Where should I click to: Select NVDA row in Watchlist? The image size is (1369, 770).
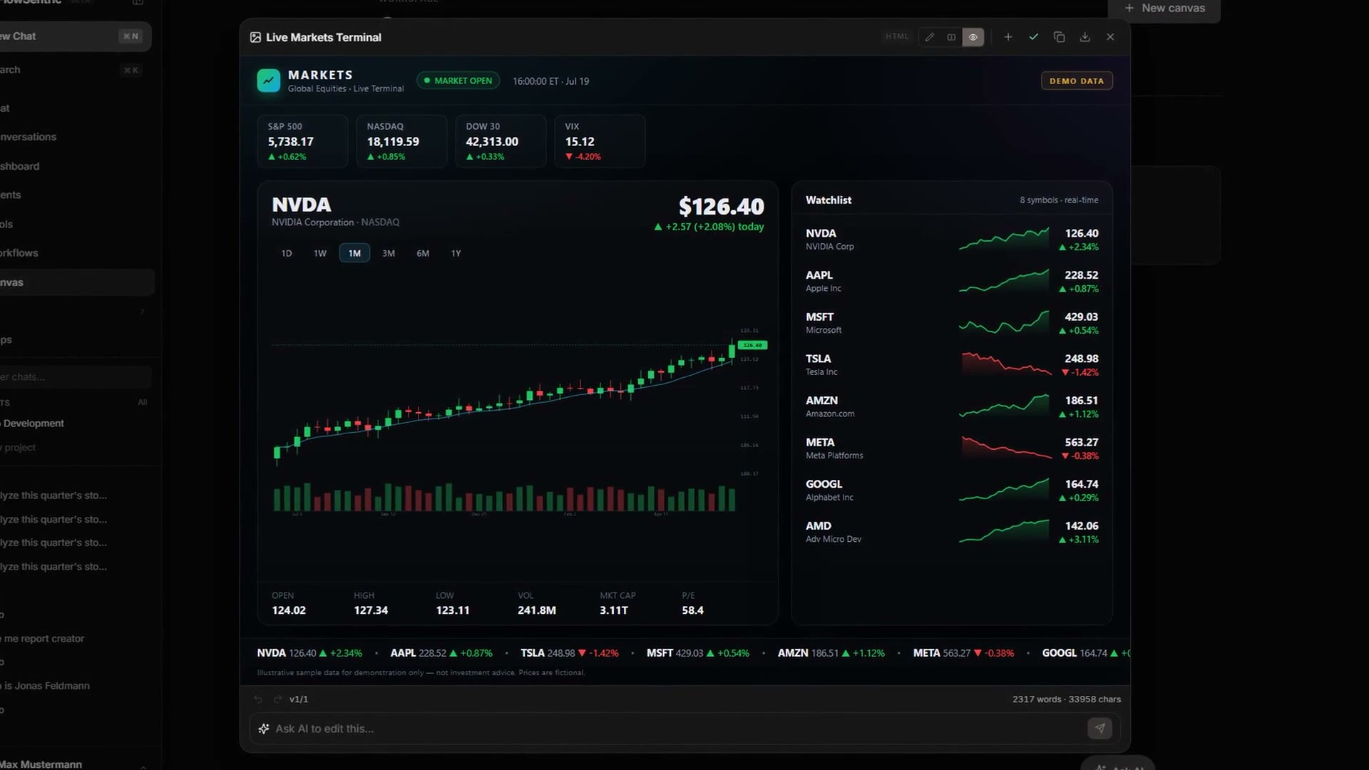click(952, 240)
